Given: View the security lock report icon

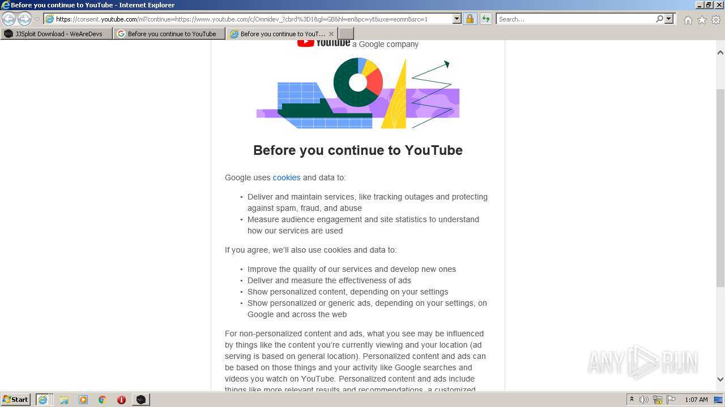Looking at the screenshot, I should (470, 19).
